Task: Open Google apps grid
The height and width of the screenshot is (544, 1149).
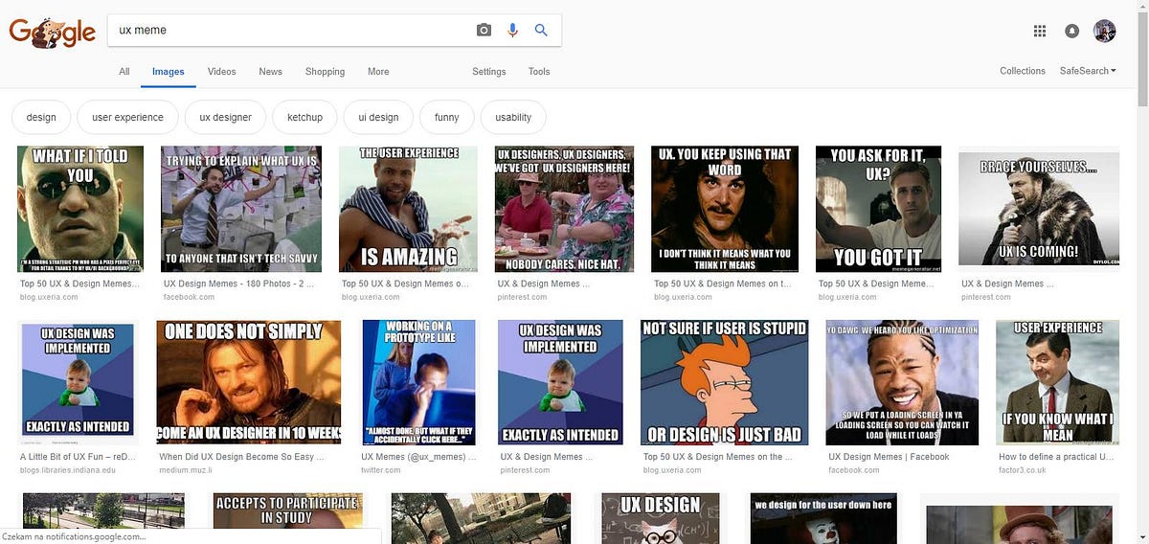Action: point(1040,31)
